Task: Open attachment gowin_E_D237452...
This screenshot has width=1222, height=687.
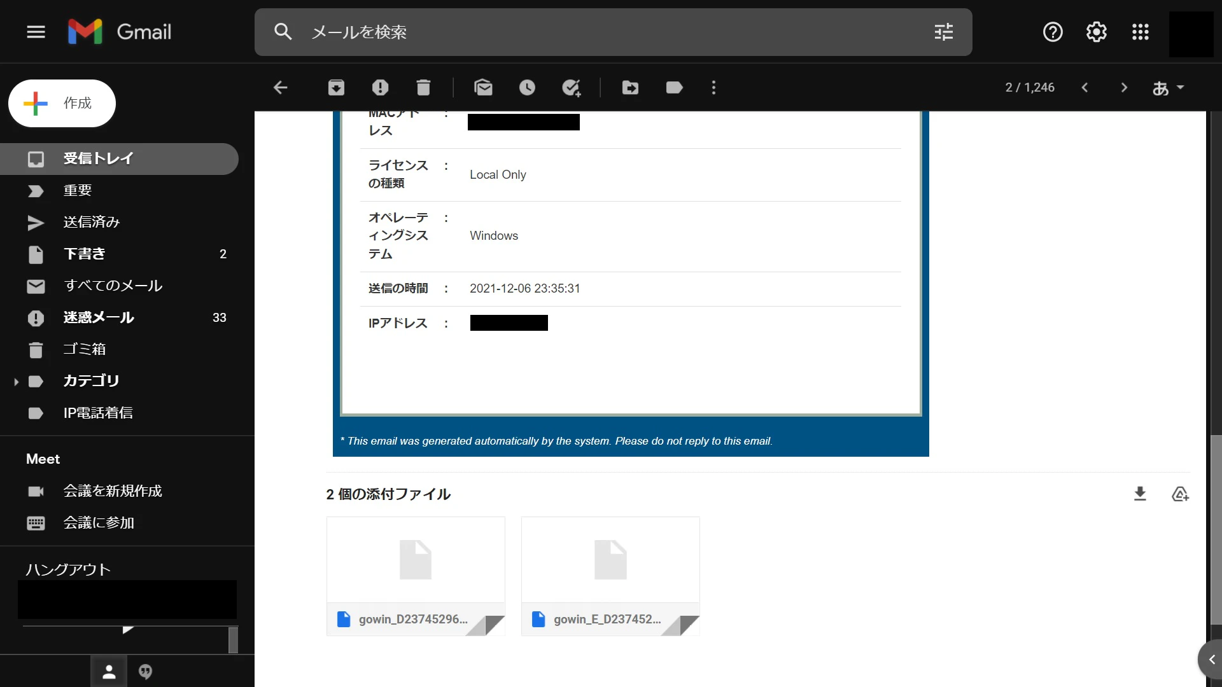Action: click(x=610, y=576)
